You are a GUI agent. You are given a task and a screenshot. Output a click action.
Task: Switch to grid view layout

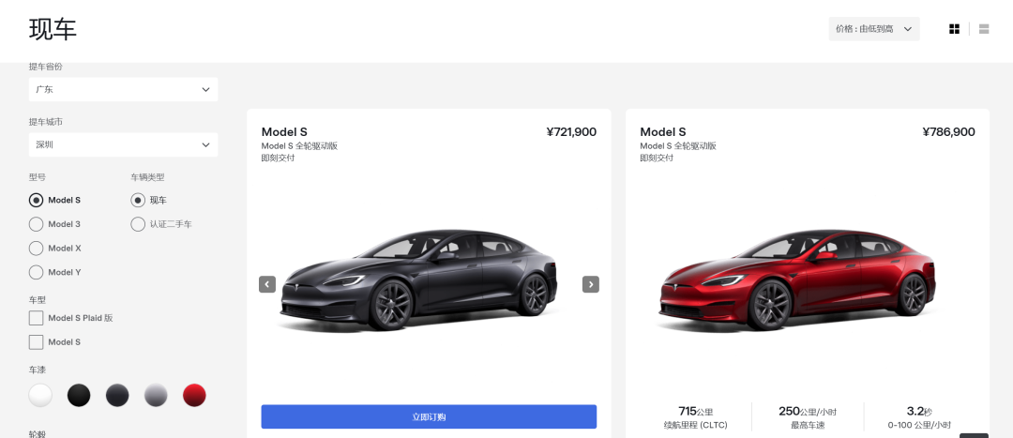pos(954,29)
